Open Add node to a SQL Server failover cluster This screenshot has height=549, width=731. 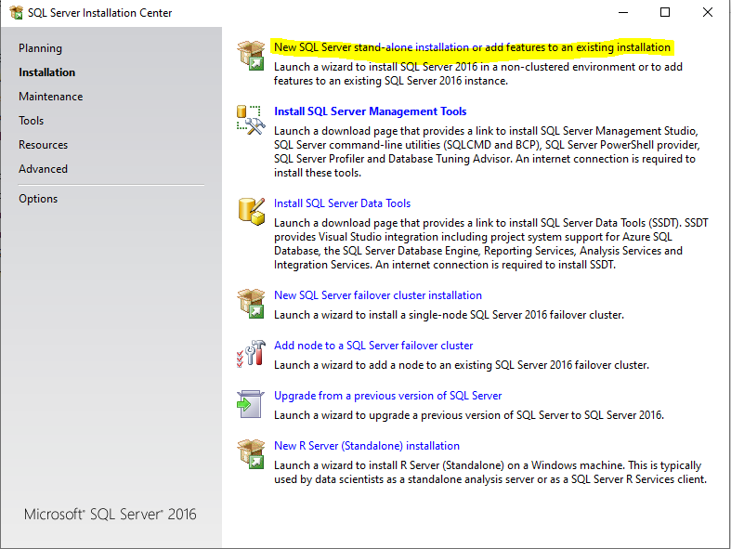(373, 346)
